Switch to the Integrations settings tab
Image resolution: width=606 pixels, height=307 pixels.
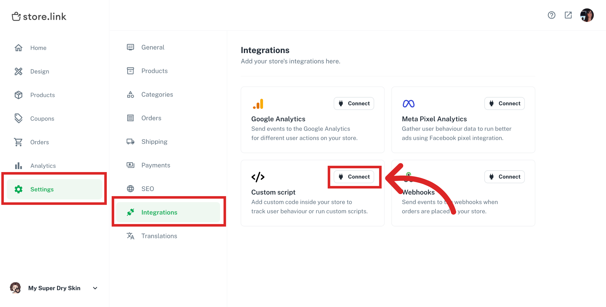pyautogui.click(x=159, y=212)
